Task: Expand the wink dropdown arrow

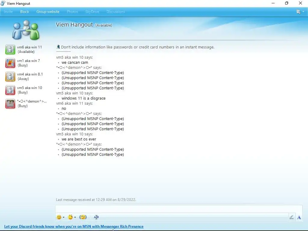Action: 75,217
